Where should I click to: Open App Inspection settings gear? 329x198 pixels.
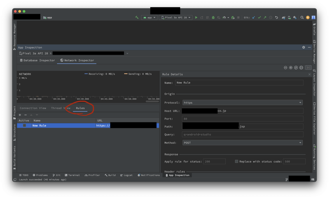pyautogui.click(x=304, y=47)
